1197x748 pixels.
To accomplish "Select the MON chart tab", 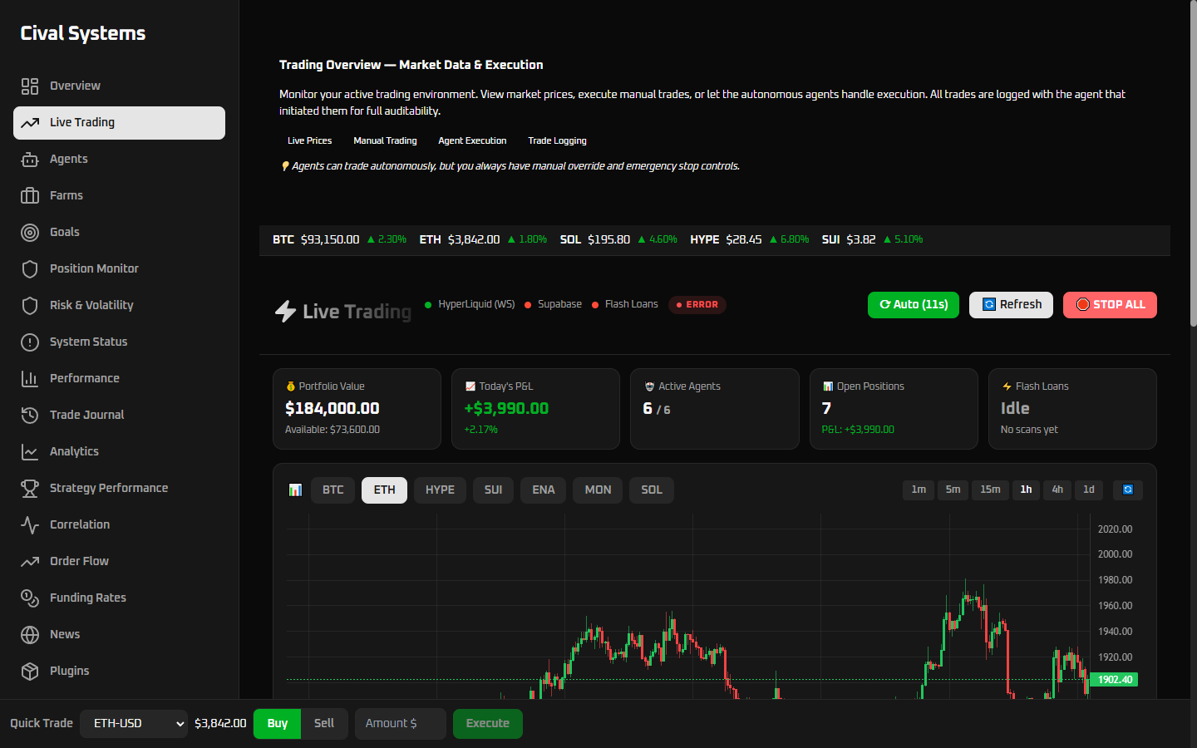I will click(598, 490).
